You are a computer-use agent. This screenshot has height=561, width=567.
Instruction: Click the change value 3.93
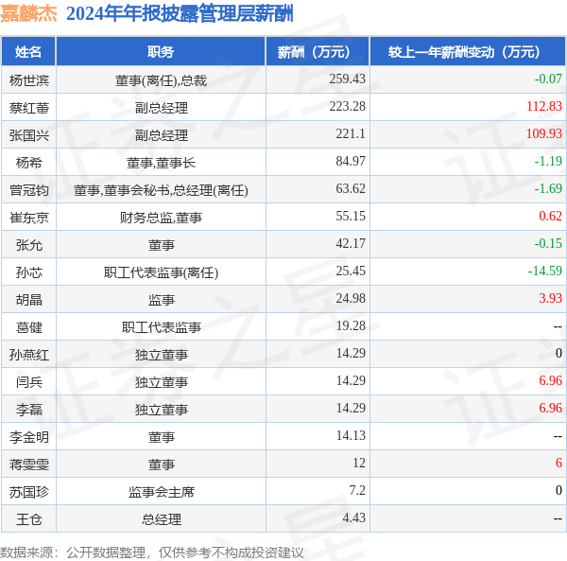pos(550,298)
